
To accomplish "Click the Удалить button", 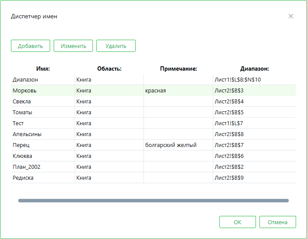I will click(x=116, y=46).
